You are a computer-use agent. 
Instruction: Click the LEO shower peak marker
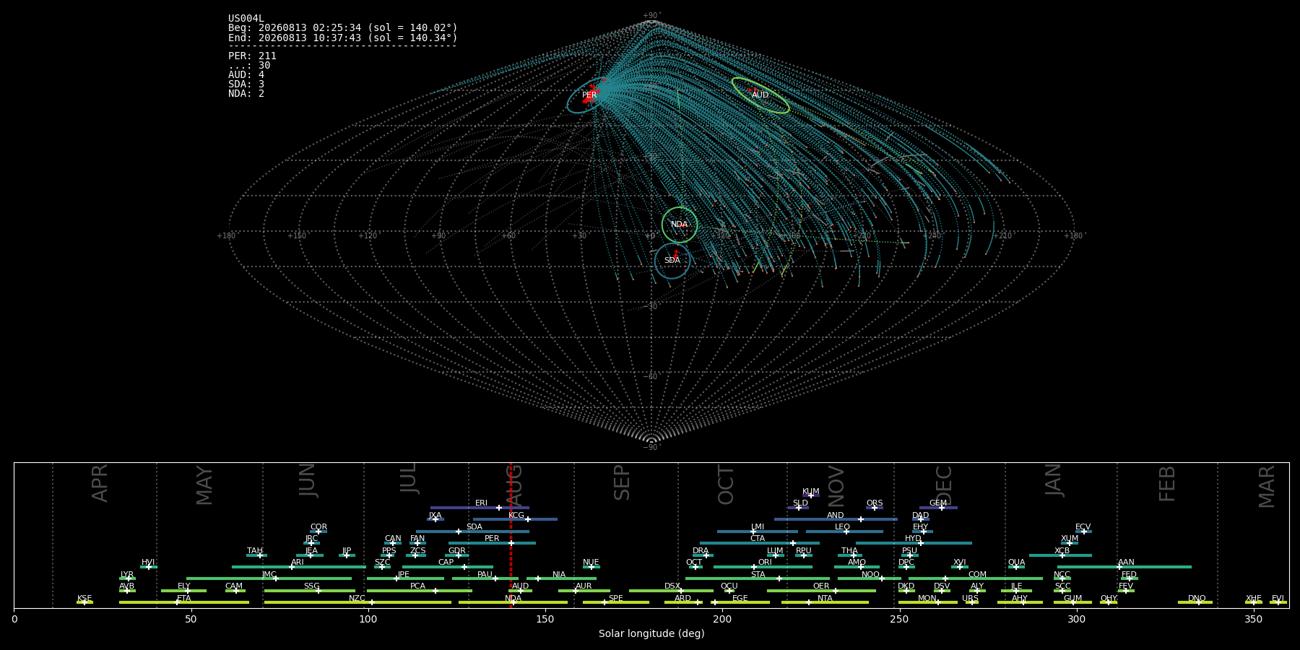pyautogui.click(x=846, y=532)
